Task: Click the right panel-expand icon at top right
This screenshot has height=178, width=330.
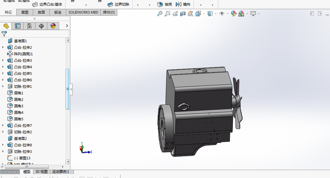Action: point(320,14)
